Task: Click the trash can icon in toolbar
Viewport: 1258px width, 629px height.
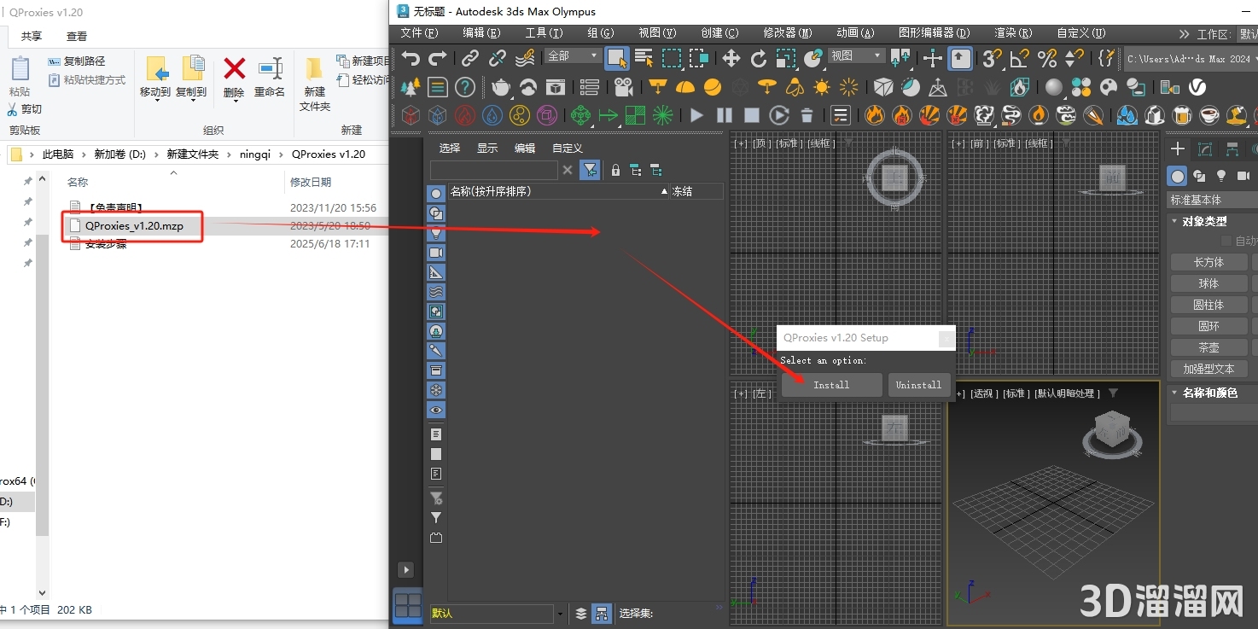Action: click(x=807, y=115)
